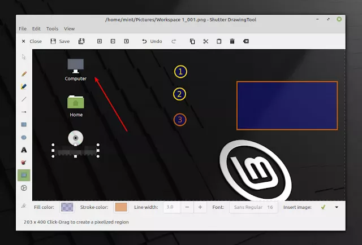
Task: Click the Undo button
Action: [152, 41]
